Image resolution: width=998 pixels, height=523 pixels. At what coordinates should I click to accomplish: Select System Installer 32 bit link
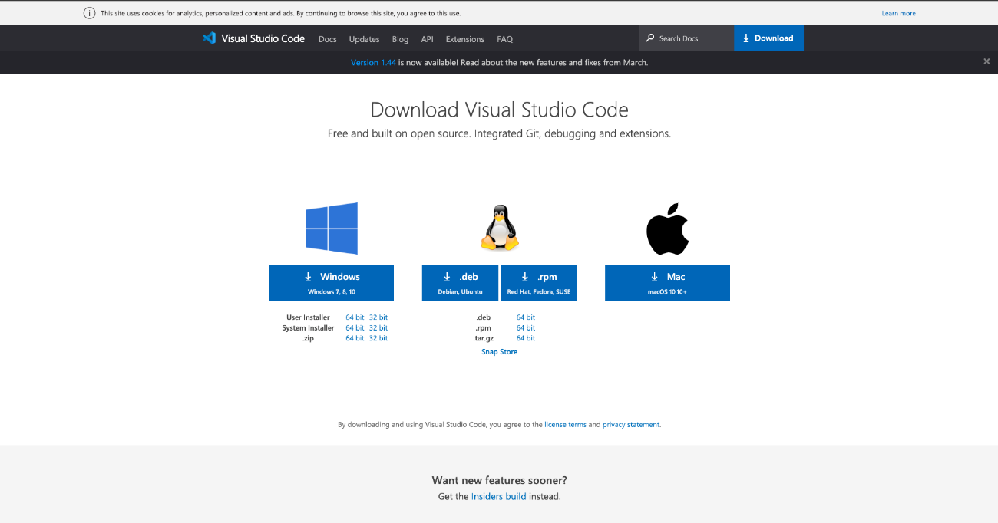pos(378,328)
